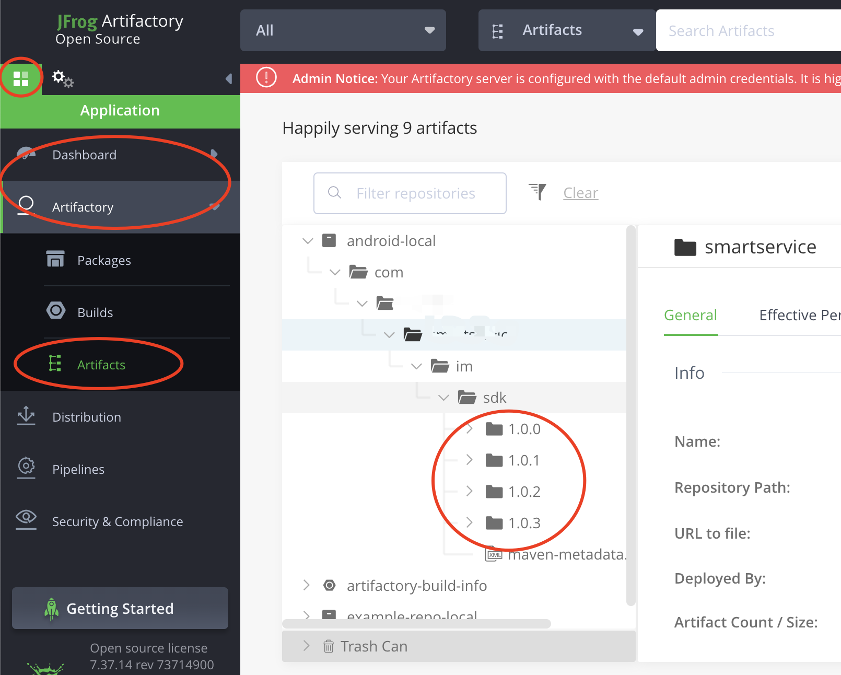Screen dimensions: 841x675
Task: Click the Artifacts icon in the sidebar
Action: point(55,365)
